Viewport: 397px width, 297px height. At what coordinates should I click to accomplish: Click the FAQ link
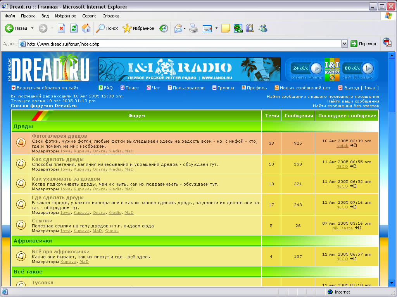point(105,88)
